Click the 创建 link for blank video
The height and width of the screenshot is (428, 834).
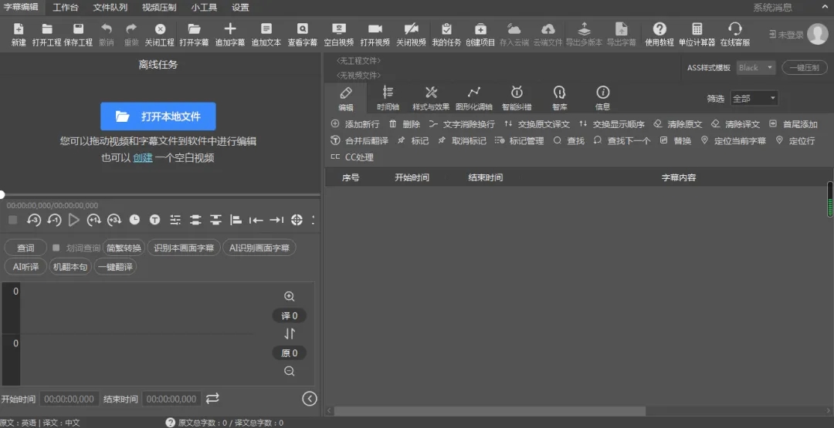point(143,157)
